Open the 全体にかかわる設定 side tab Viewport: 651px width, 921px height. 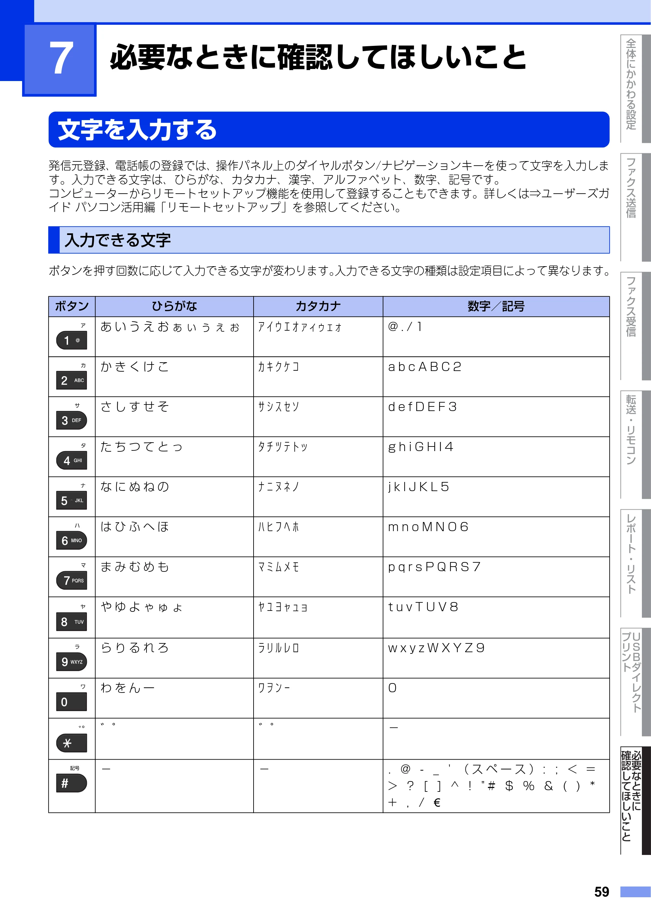(x=635, y=89)
